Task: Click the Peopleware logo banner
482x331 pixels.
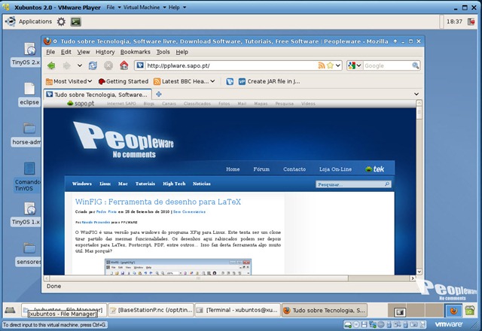Action: click(124, 140)
